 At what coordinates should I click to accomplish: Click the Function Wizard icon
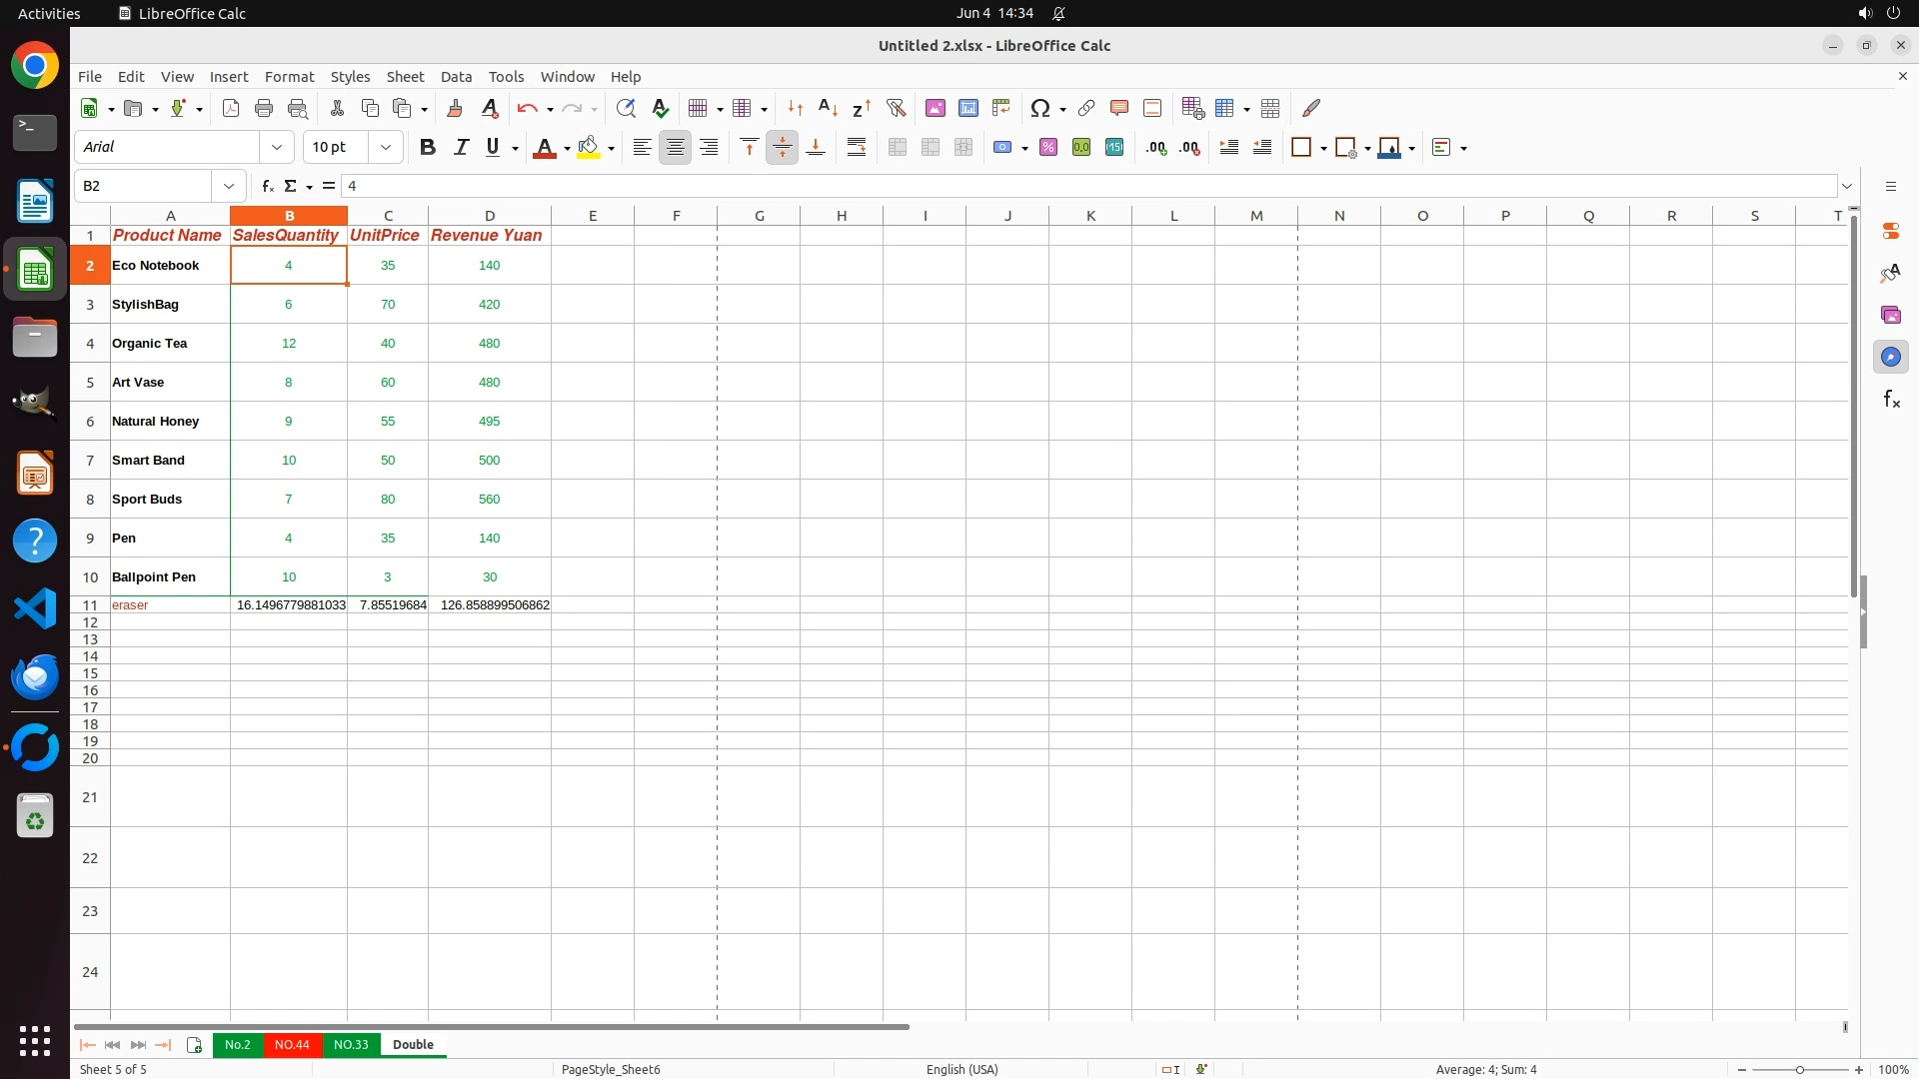[267, 186]
